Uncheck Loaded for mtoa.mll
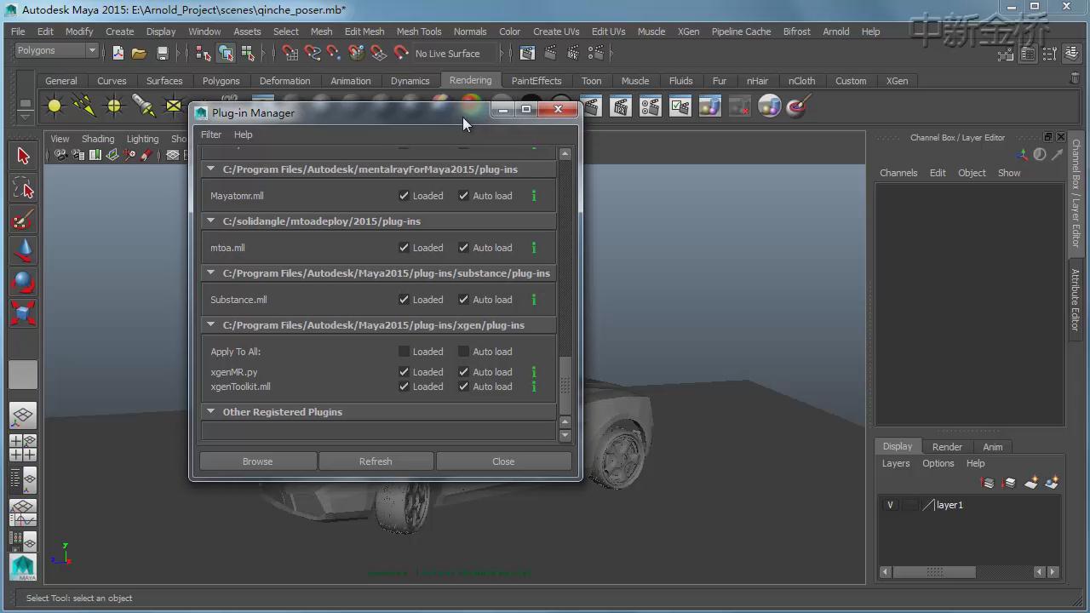This screenshot has height=613, width=1090. coord(404,248)
